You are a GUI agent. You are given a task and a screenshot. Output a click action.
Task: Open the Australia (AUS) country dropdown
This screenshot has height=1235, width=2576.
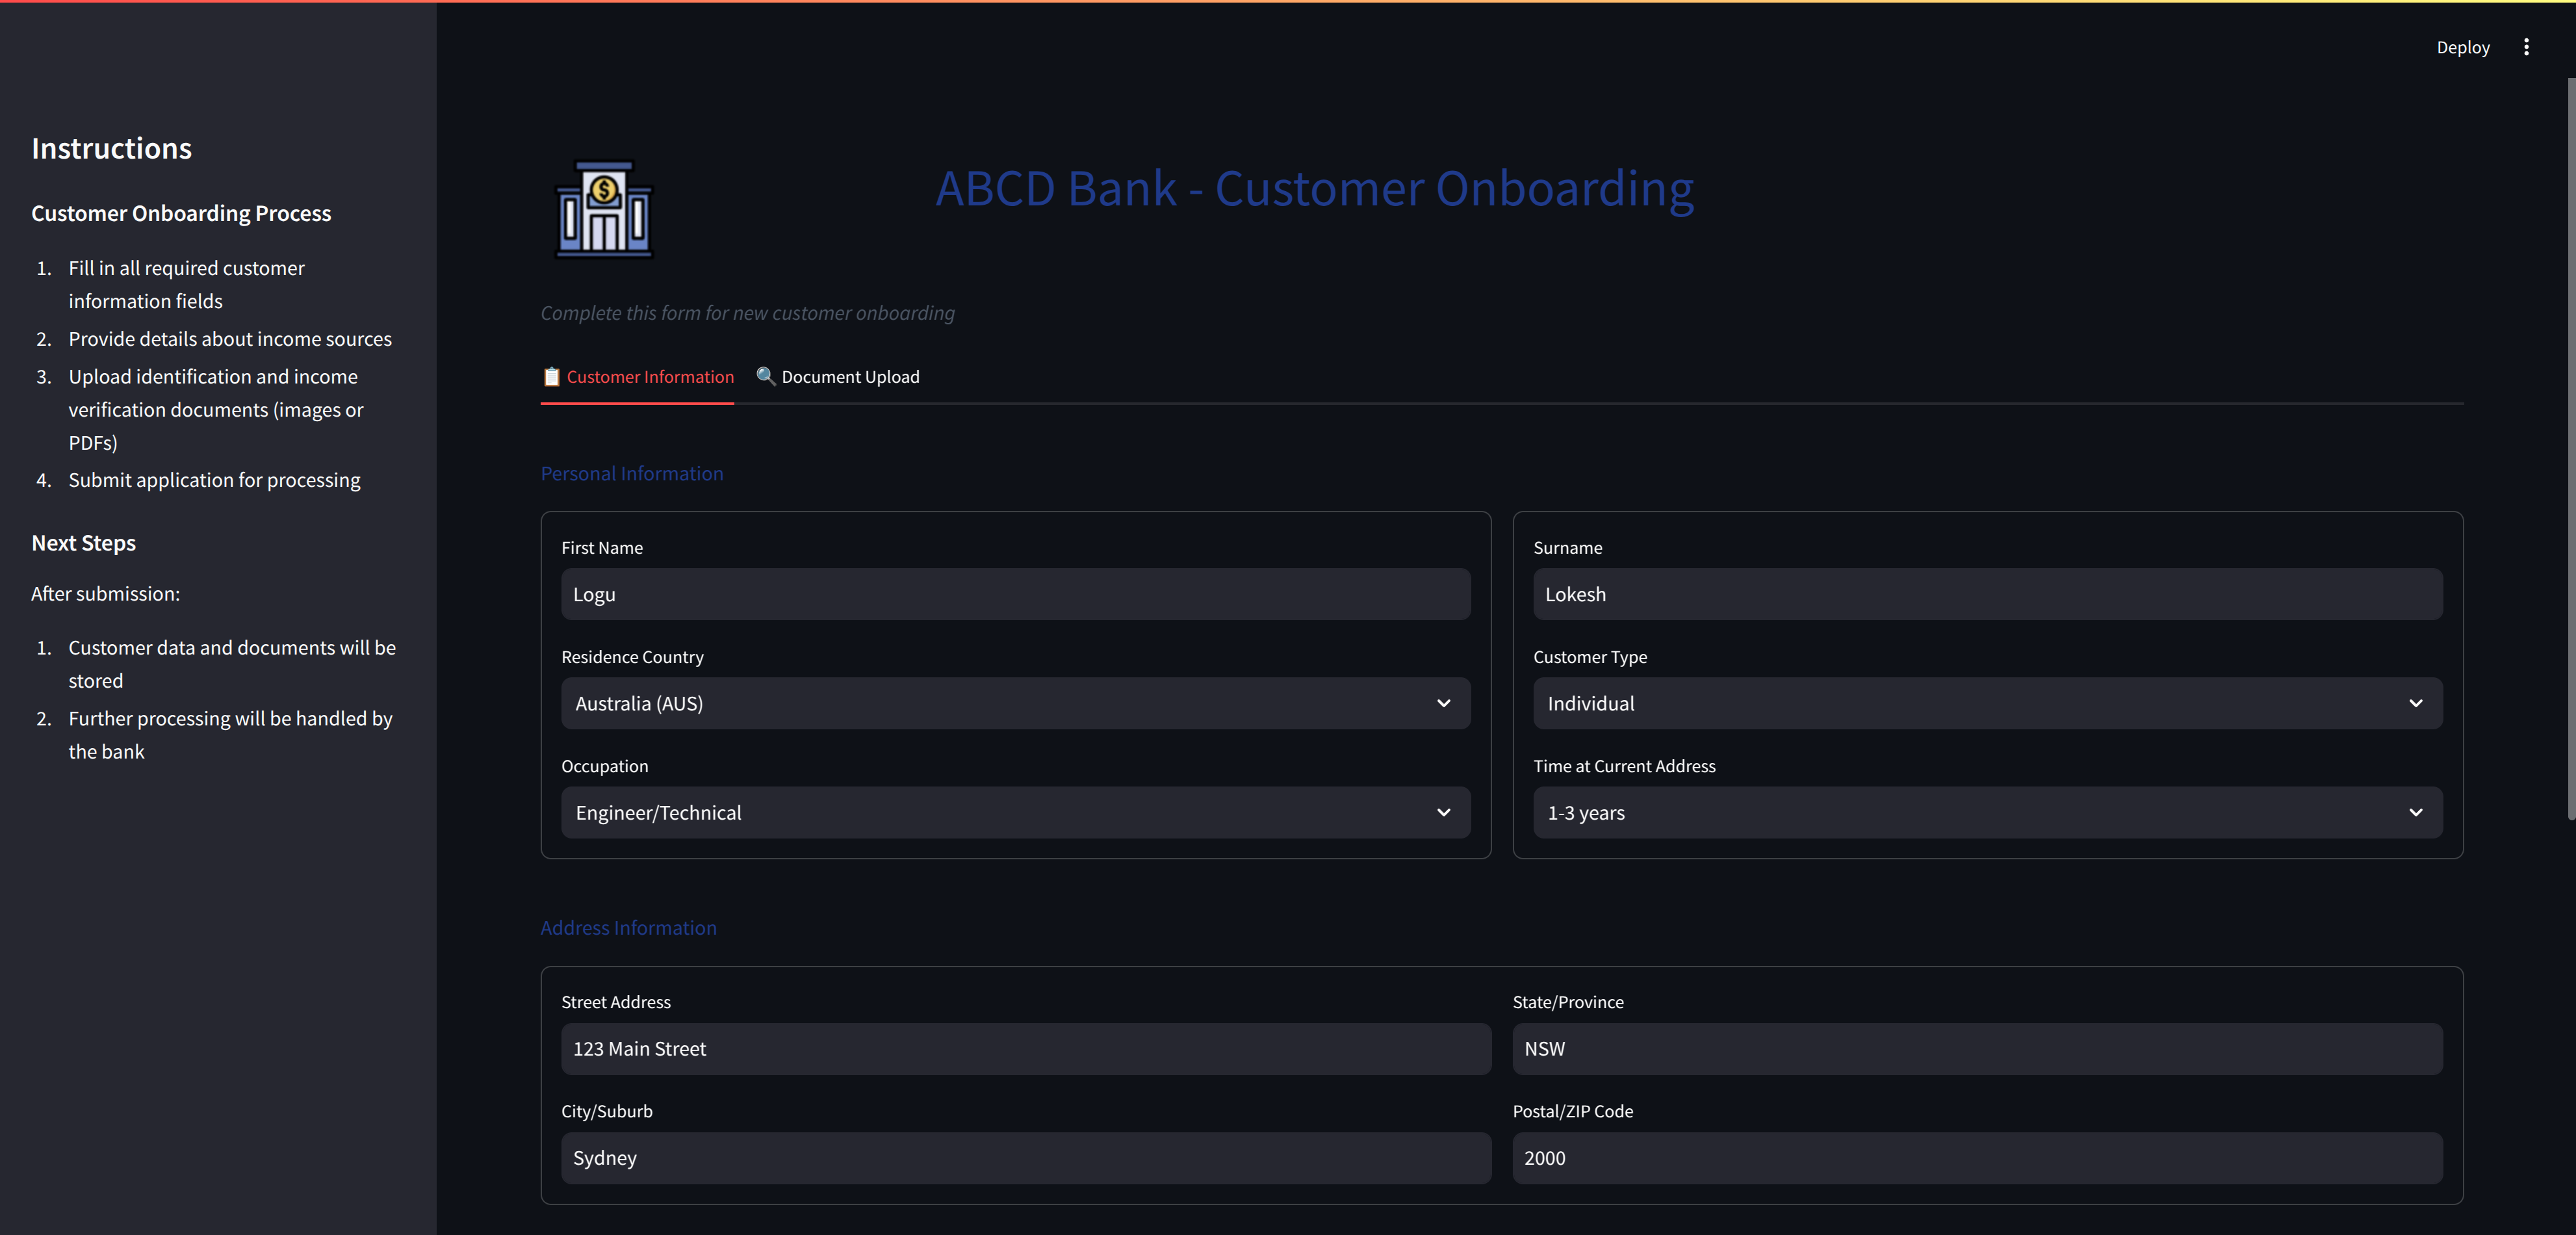pyautogui.click(x=1000, y=703)
